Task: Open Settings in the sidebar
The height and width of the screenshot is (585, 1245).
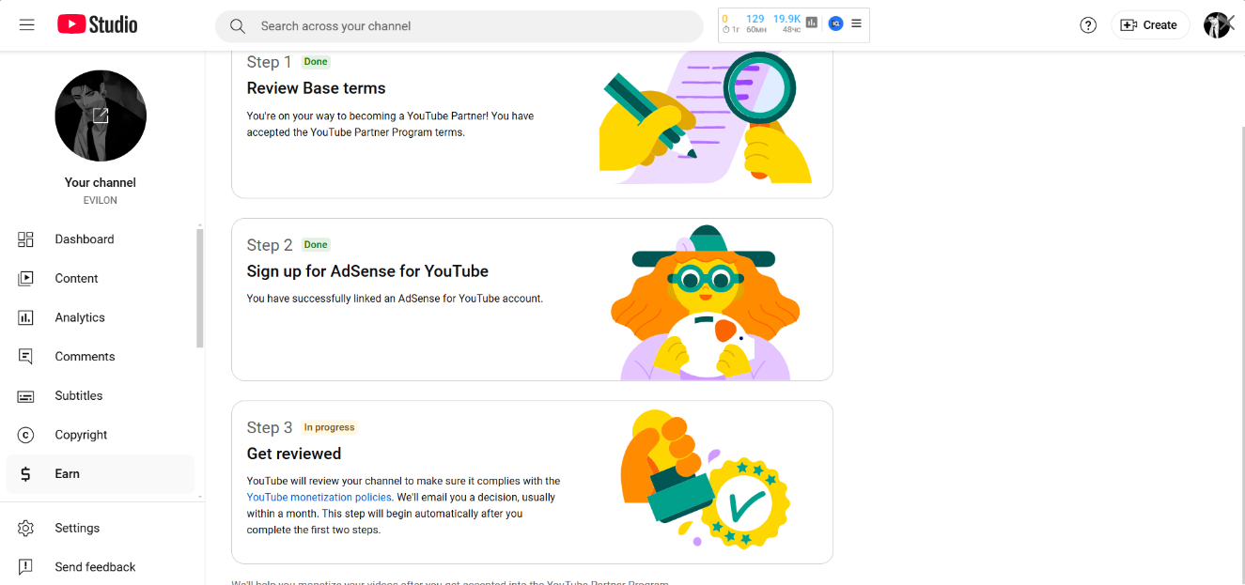Action: point(101,529)
